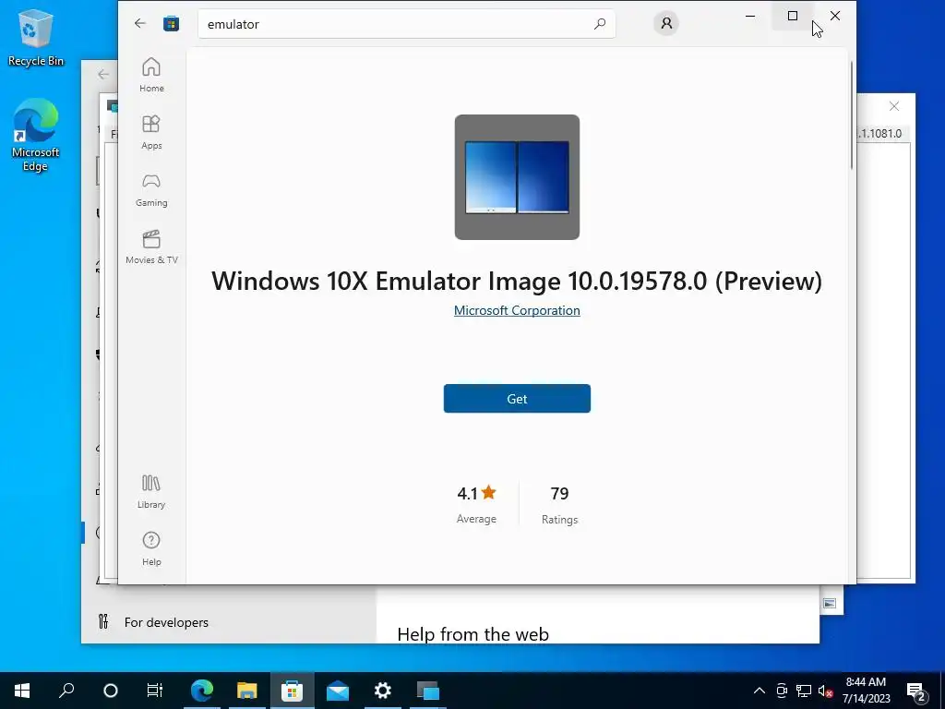Click the search magnifier in the Store search box
The height and width of the screenshot is (709, 945).
[600, 24]
